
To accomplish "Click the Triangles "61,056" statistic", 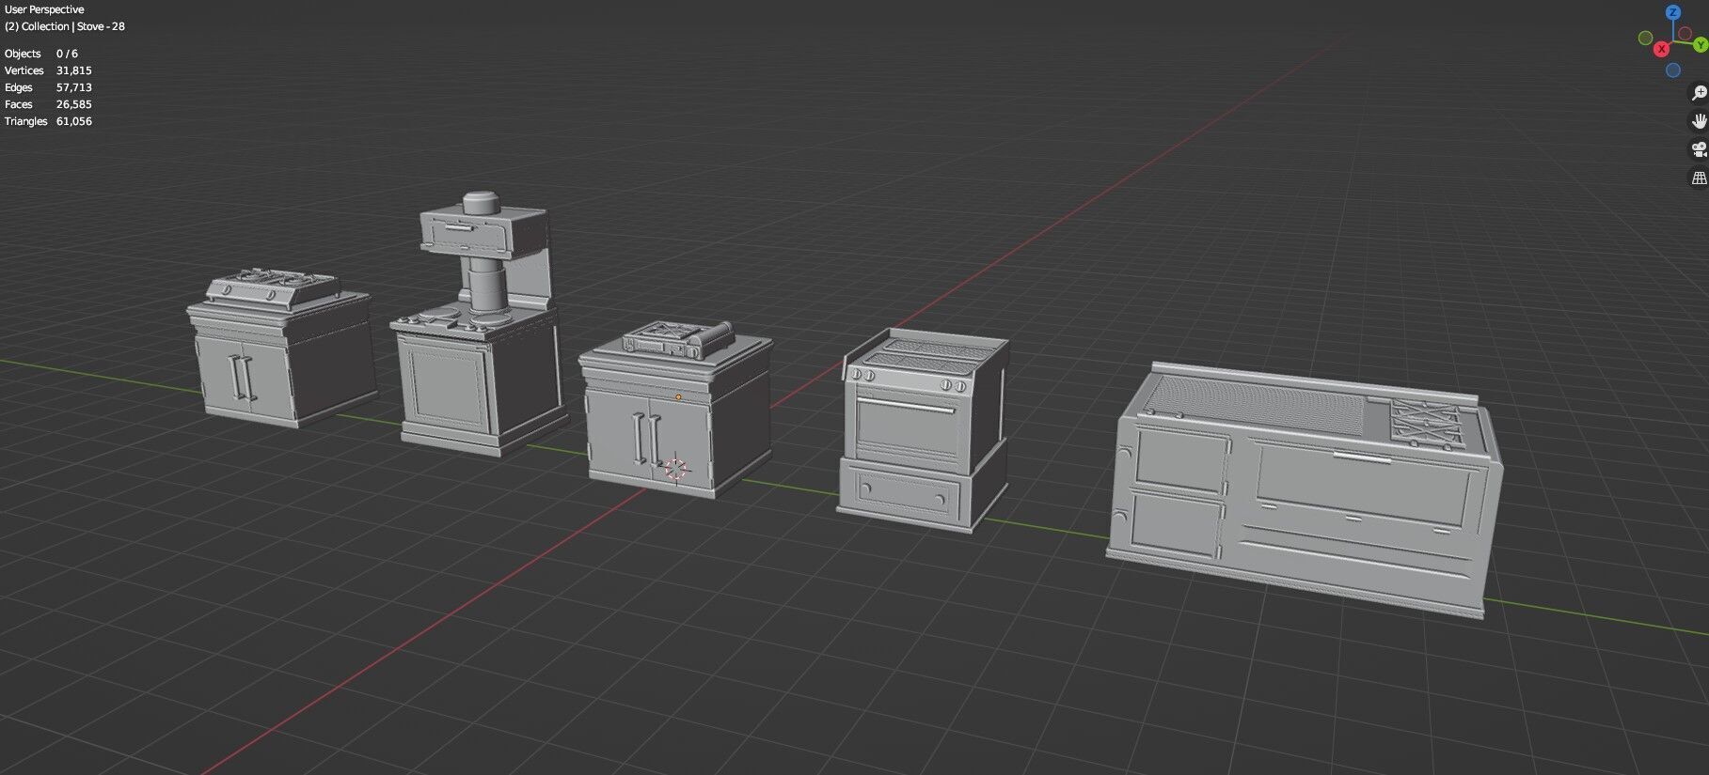I will [74, 121].
